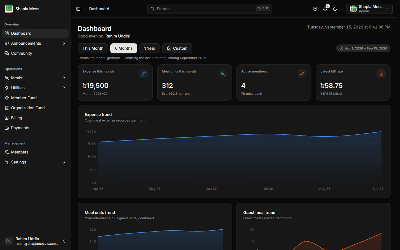Click the latest bill rate receipt icon
This screenshot has width=400, height=250.
(x=381, y=73)
